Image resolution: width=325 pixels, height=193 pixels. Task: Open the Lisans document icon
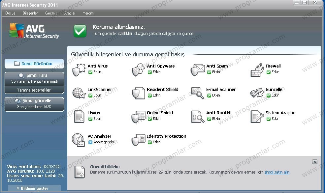79,117
